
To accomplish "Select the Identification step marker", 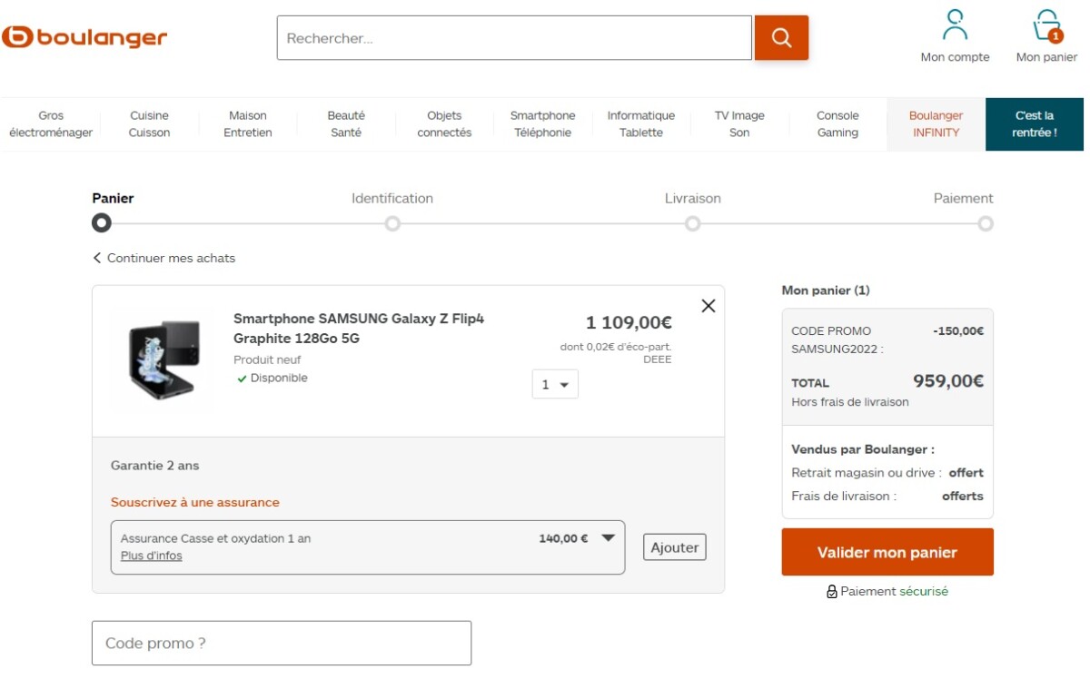I will [392, 223].
